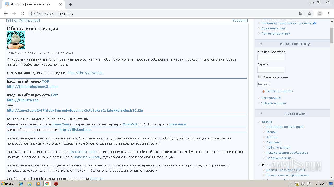Screen dimensions: 334x187
Task: Click the page vertical scrollbar thumb
Action: (x=332, y=35)
